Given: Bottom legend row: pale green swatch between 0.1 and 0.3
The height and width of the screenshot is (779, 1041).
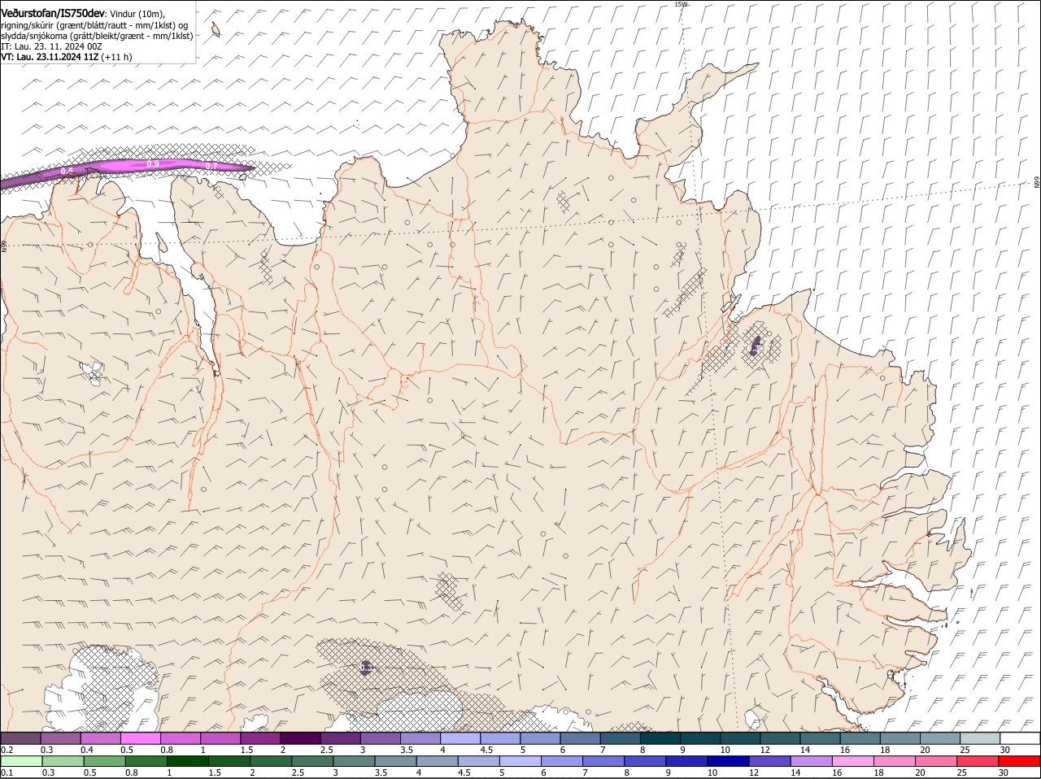Looking at the screenshot, I should (x=20, y=761).
